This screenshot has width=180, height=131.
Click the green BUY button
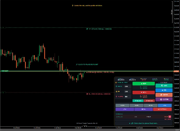tap(143, 84)
